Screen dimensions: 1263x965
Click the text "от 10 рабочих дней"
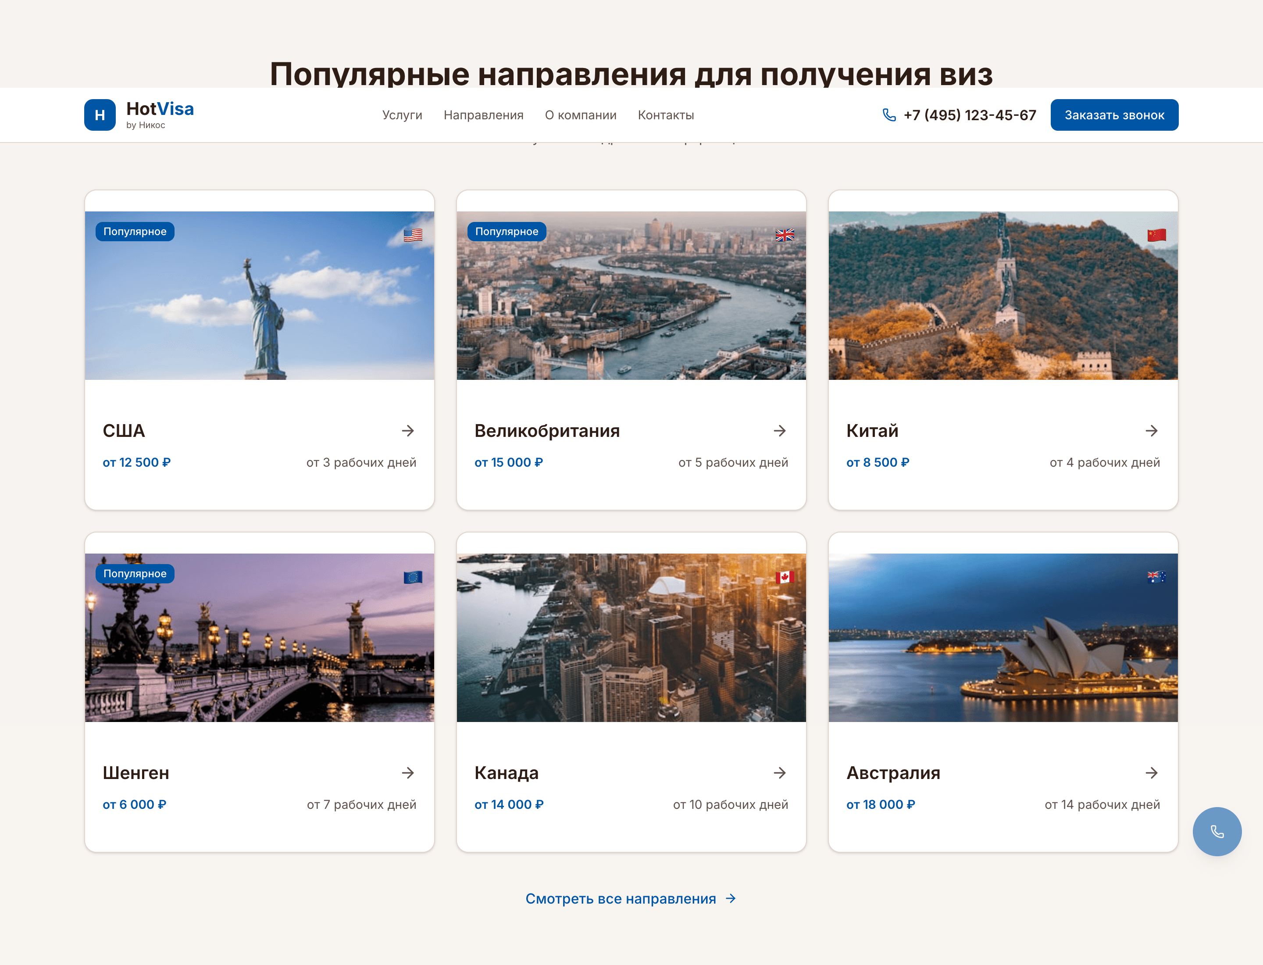click(731, 804)
